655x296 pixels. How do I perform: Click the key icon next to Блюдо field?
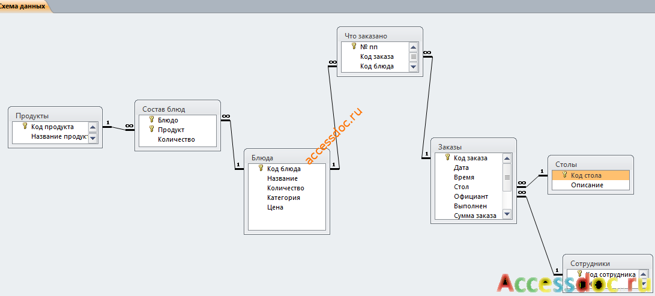(151, 119)
